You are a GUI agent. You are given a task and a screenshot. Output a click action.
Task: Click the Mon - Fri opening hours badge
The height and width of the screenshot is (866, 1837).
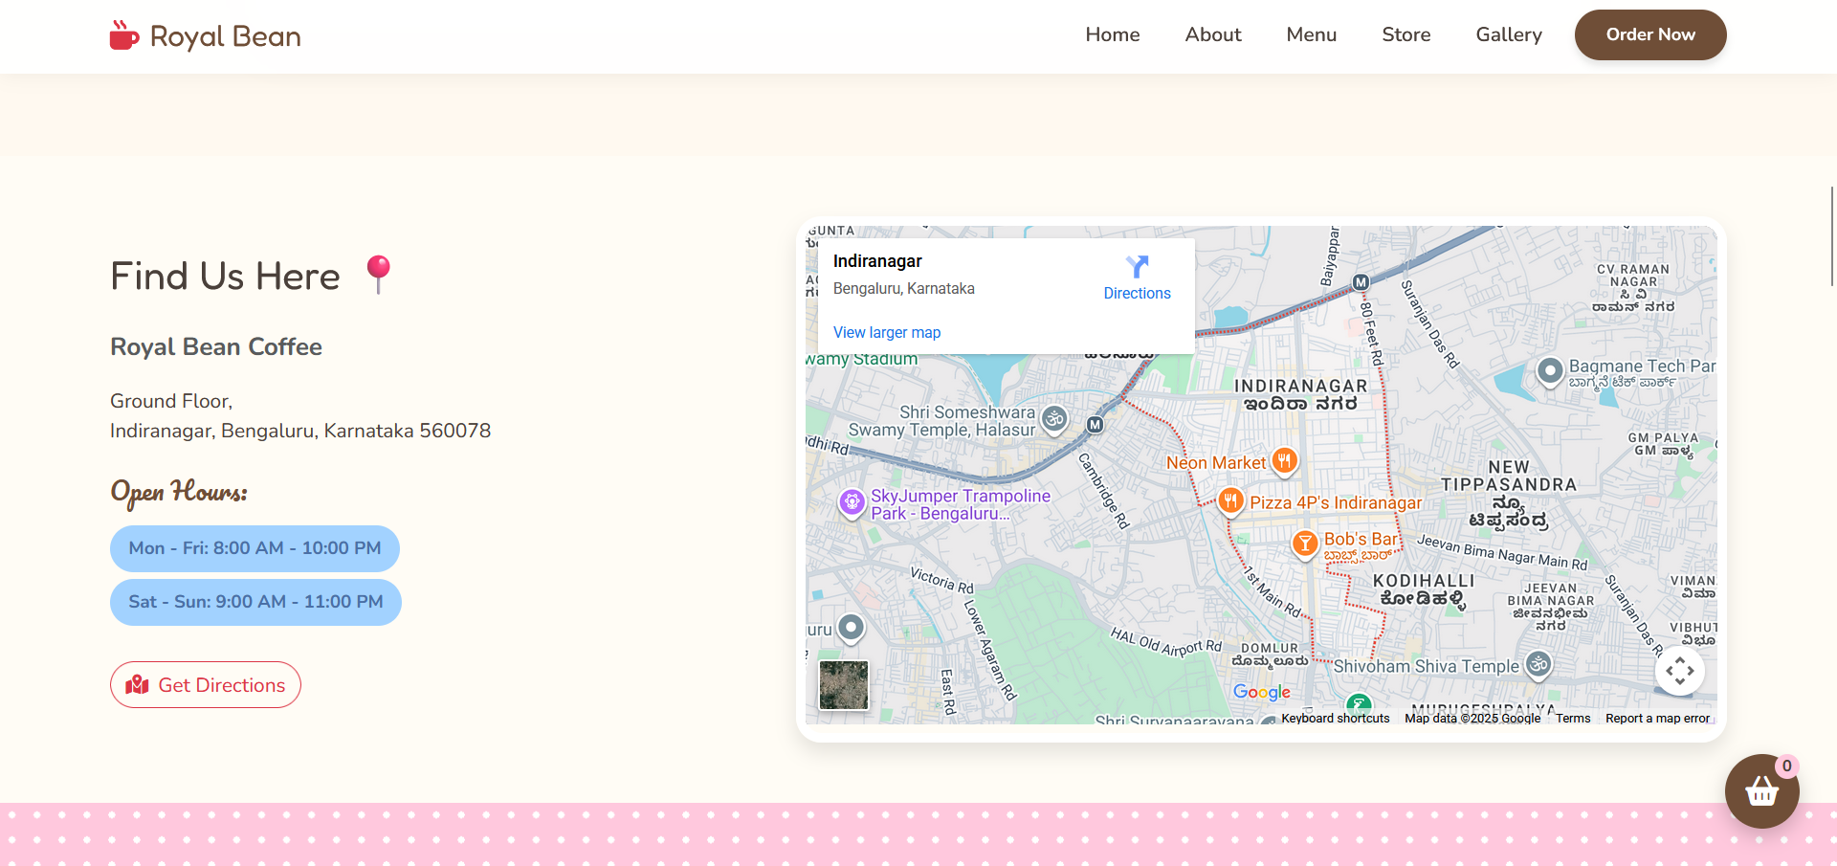255,548
